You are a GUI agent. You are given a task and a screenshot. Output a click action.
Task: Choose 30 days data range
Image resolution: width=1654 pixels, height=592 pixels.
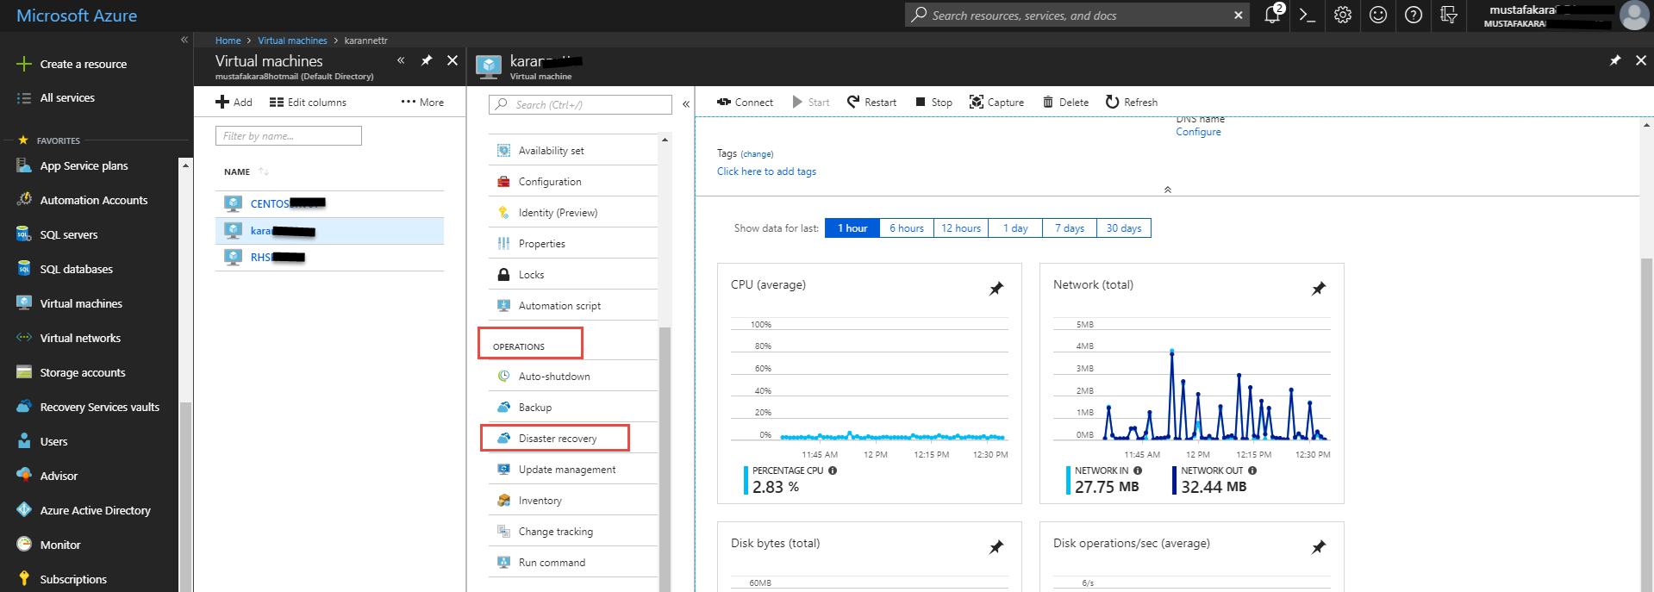tap(1123, 228)
